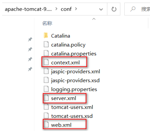This screenshot has height=132, width=150.
Task: Expand the chevron after conf breadcrumb
Action: coord(76,9)
